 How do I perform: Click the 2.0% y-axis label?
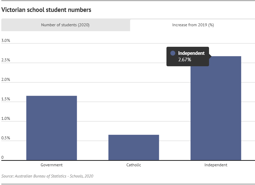click(6, 80)
